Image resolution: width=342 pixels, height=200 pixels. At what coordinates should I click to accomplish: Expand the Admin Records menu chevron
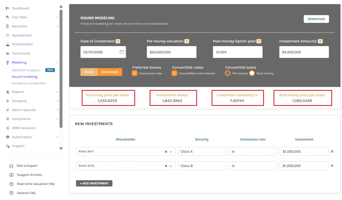click(x=57, y=110)
